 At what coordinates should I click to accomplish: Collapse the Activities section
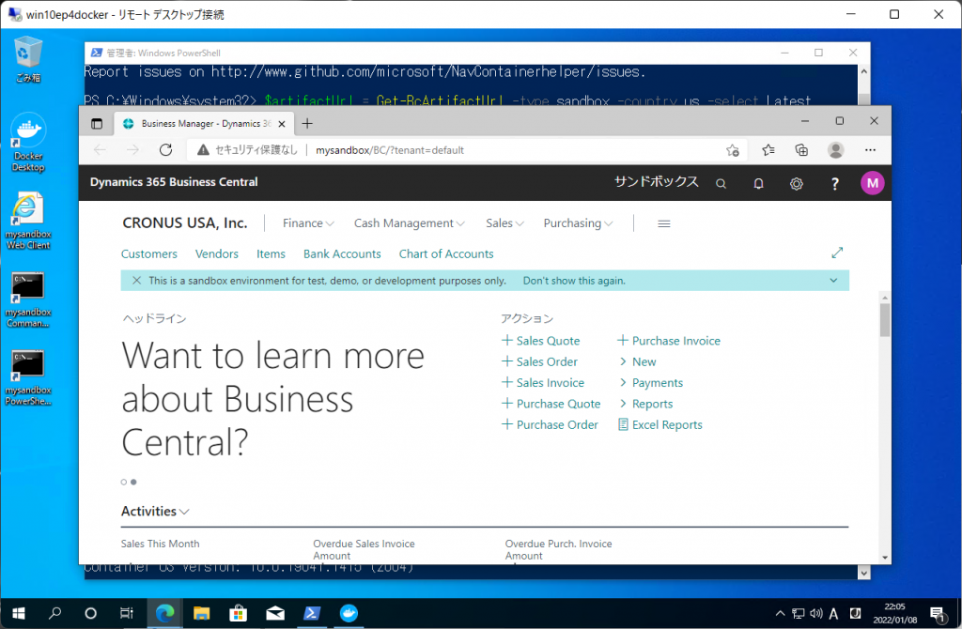tap(155, 512)
